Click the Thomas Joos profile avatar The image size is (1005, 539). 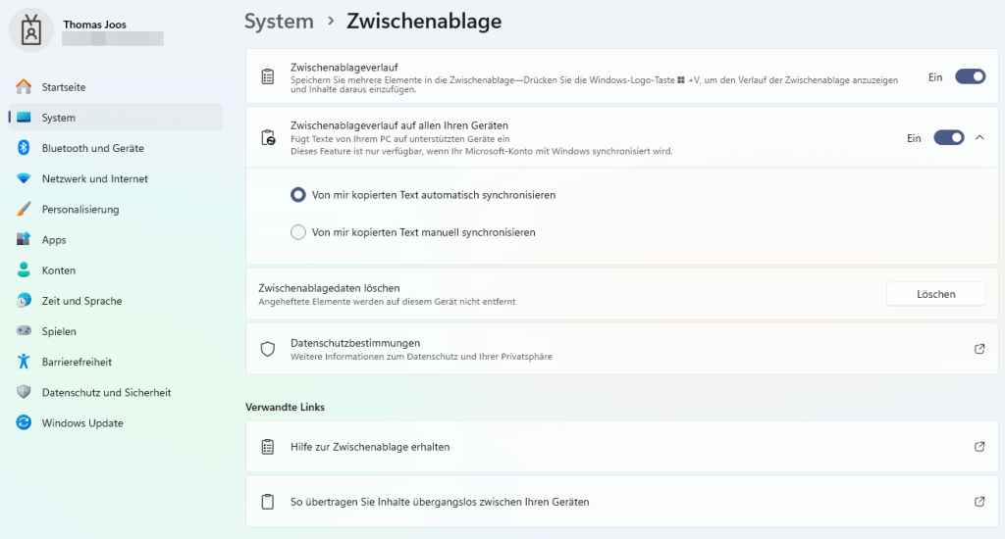tap(30, 30)
